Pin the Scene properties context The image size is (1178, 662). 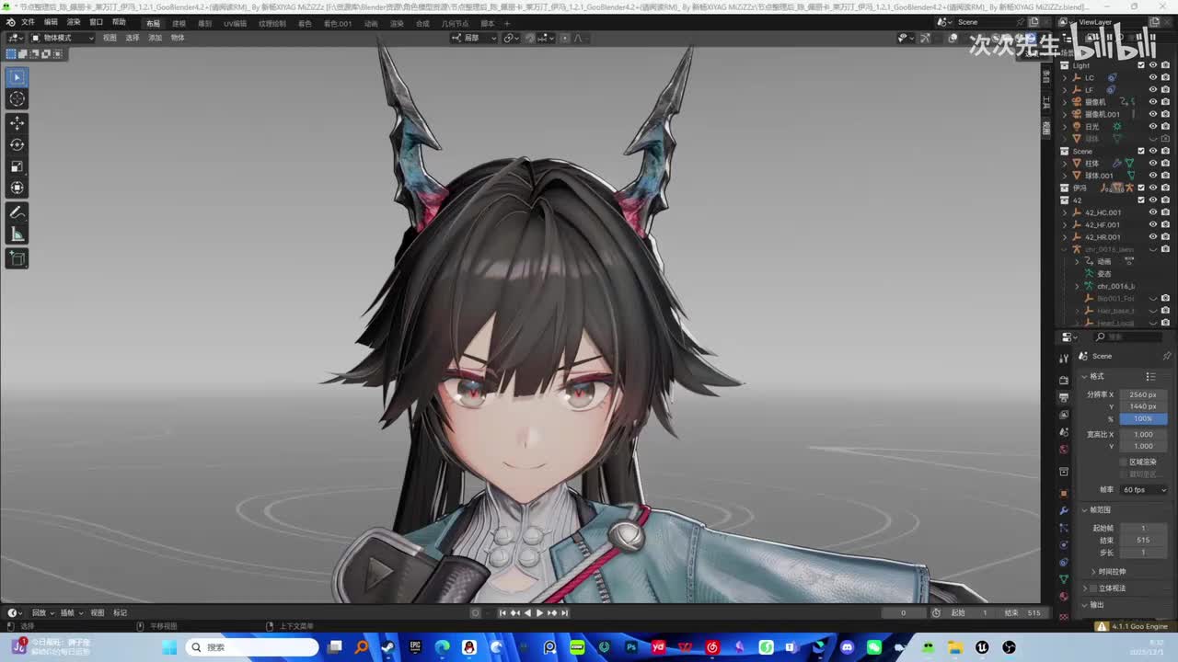click(x=1166, y=356)
